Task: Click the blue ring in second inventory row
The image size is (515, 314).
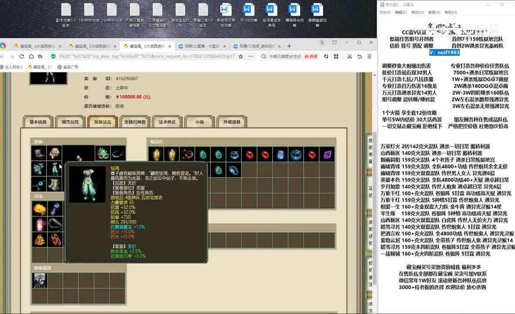Action: coord(234,170)
